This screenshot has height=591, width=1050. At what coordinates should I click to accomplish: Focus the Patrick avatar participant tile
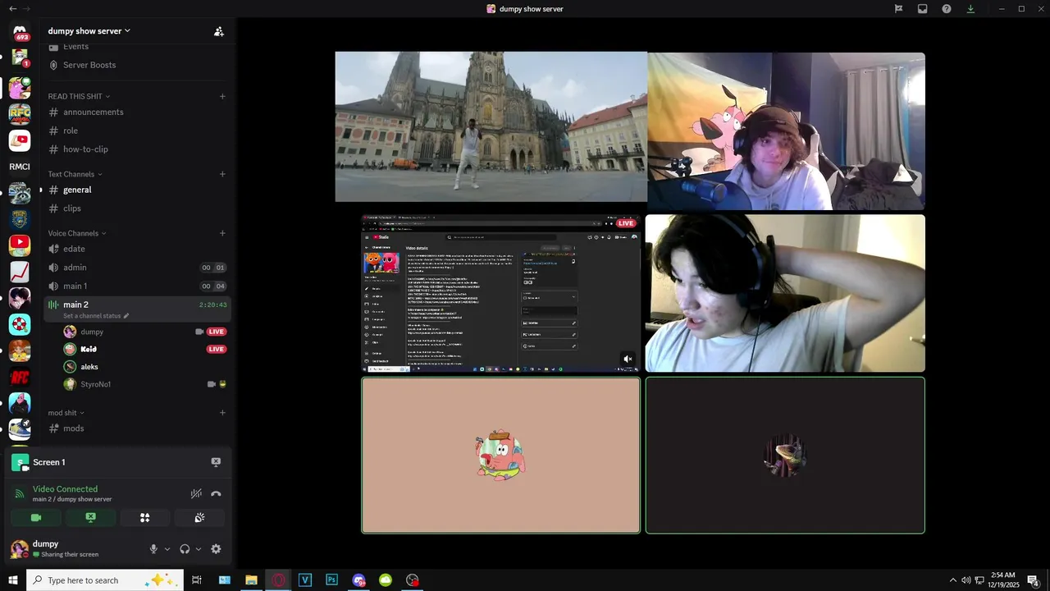501,455
